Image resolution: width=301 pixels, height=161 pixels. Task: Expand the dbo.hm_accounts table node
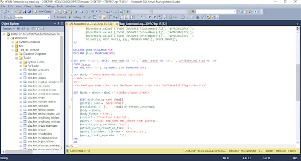[21, 70]
